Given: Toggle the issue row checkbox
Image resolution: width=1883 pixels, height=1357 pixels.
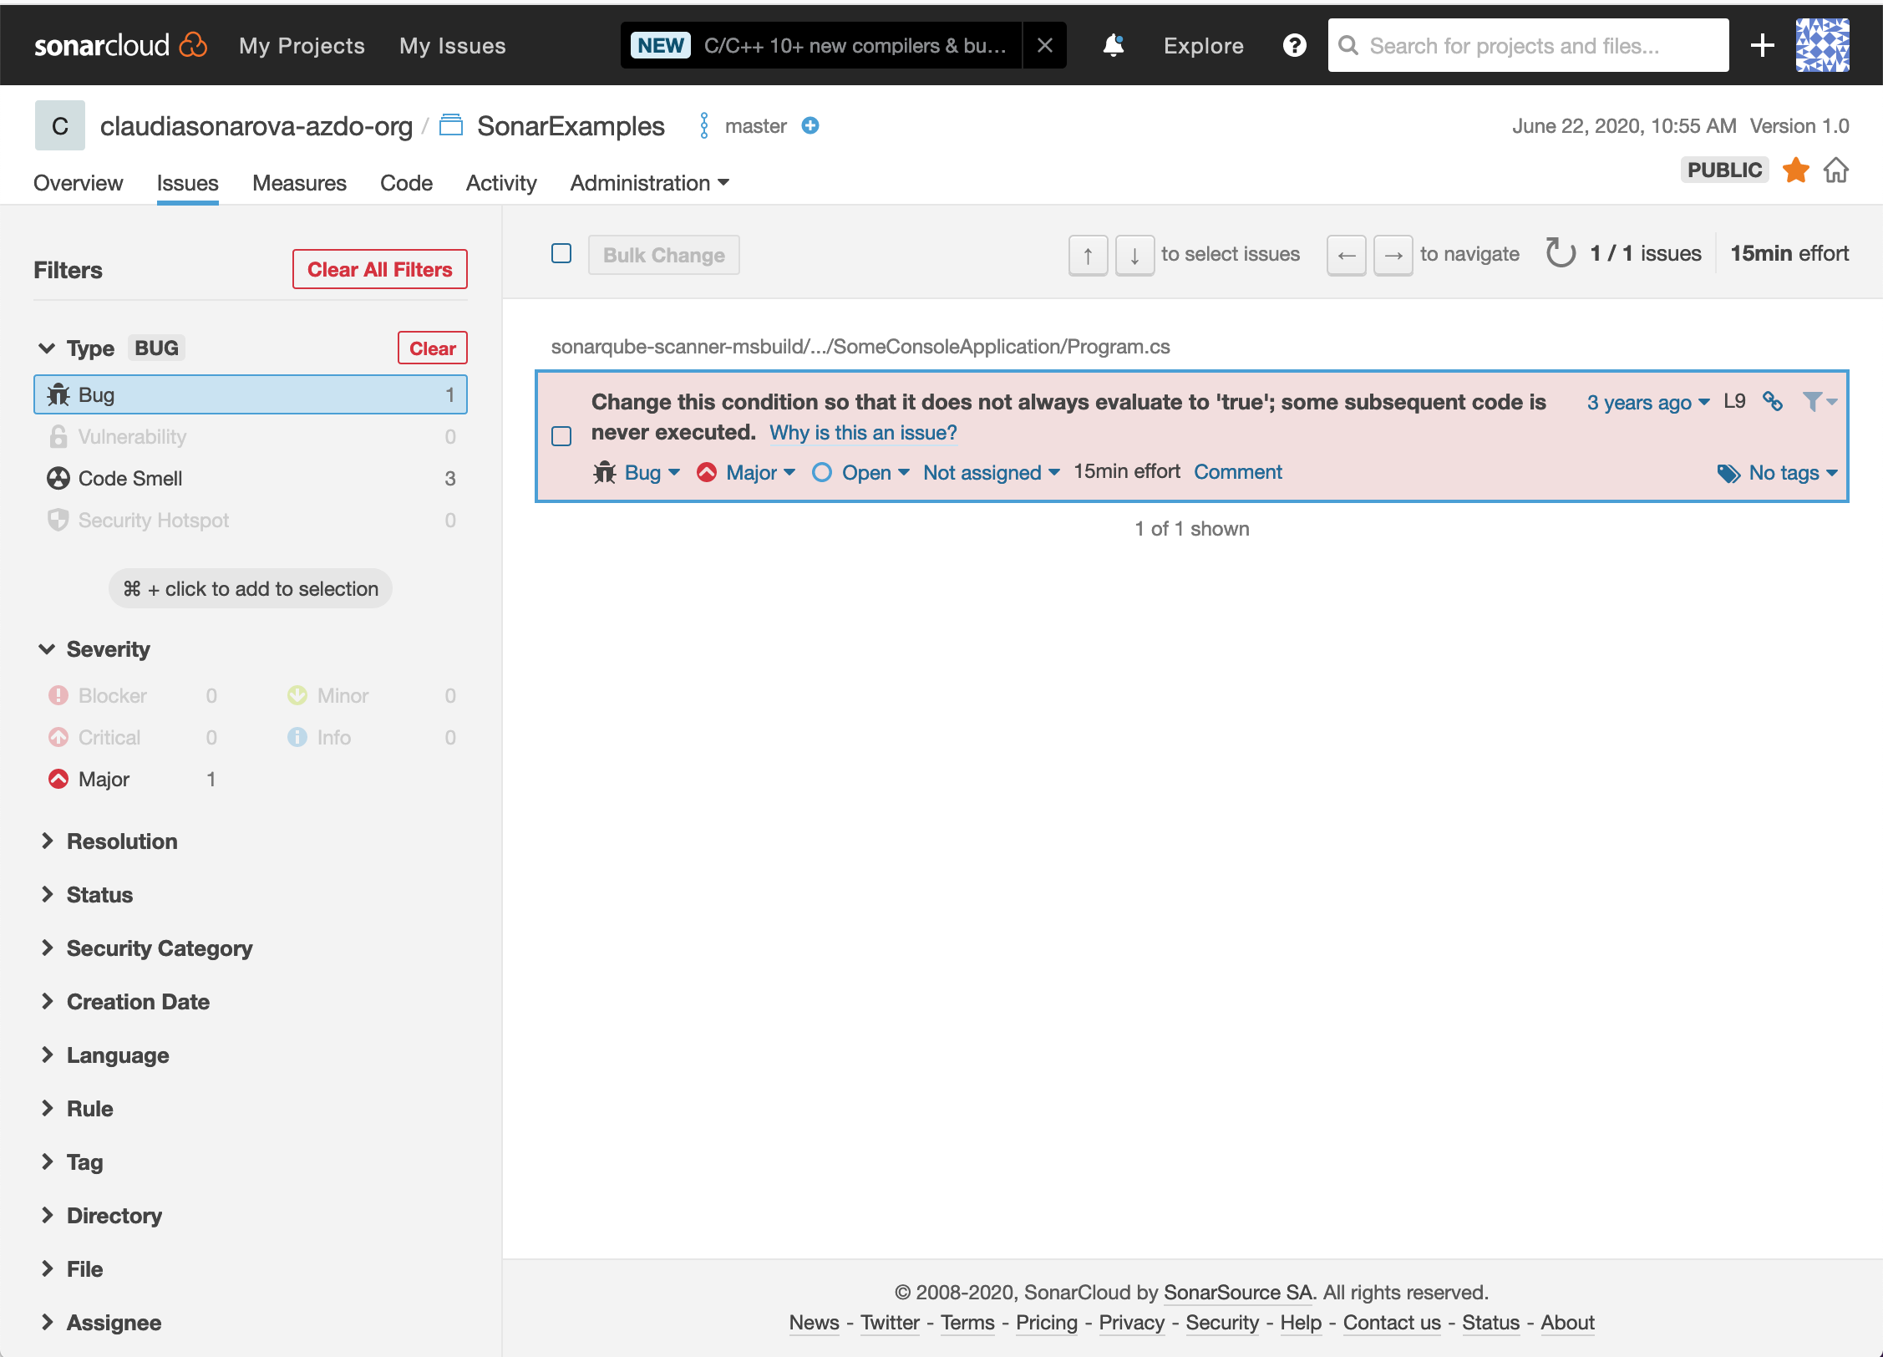Looking at the screenshot, I should pos(563,435).
